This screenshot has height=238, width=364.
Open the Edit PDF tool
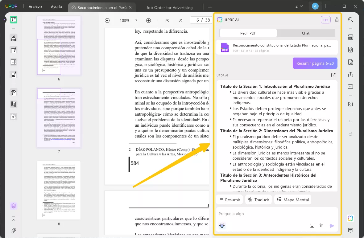(14, 50)
